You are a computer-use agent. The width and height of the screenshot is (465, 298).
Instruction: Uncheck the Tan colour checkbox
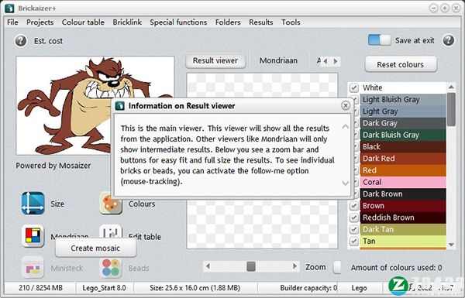(x=354, y=241)
